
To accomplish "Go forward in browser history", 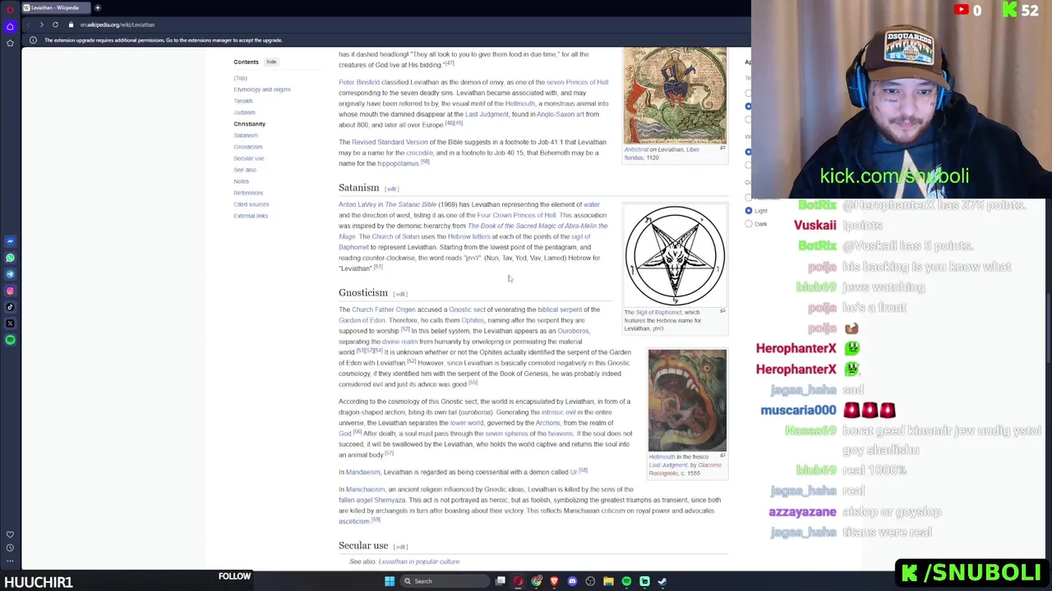I will point(42,25).
